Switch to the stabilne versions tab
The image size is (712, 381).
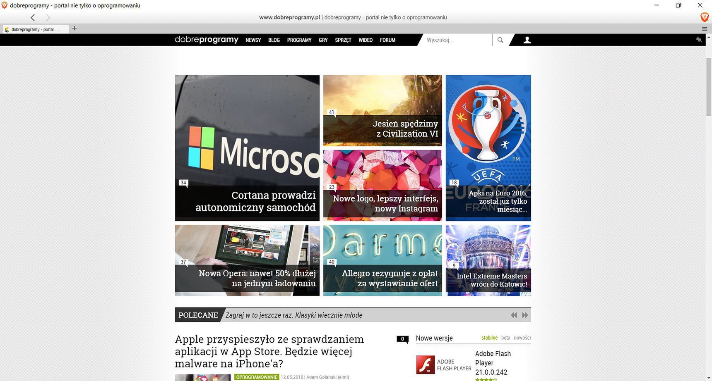point(489,338)
